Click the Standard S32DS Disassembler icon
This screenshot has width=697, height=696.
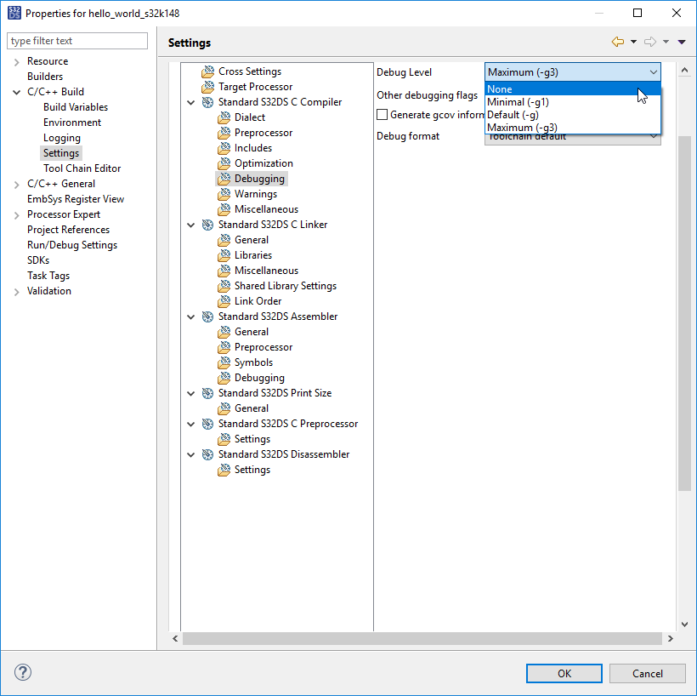(207, 454)
